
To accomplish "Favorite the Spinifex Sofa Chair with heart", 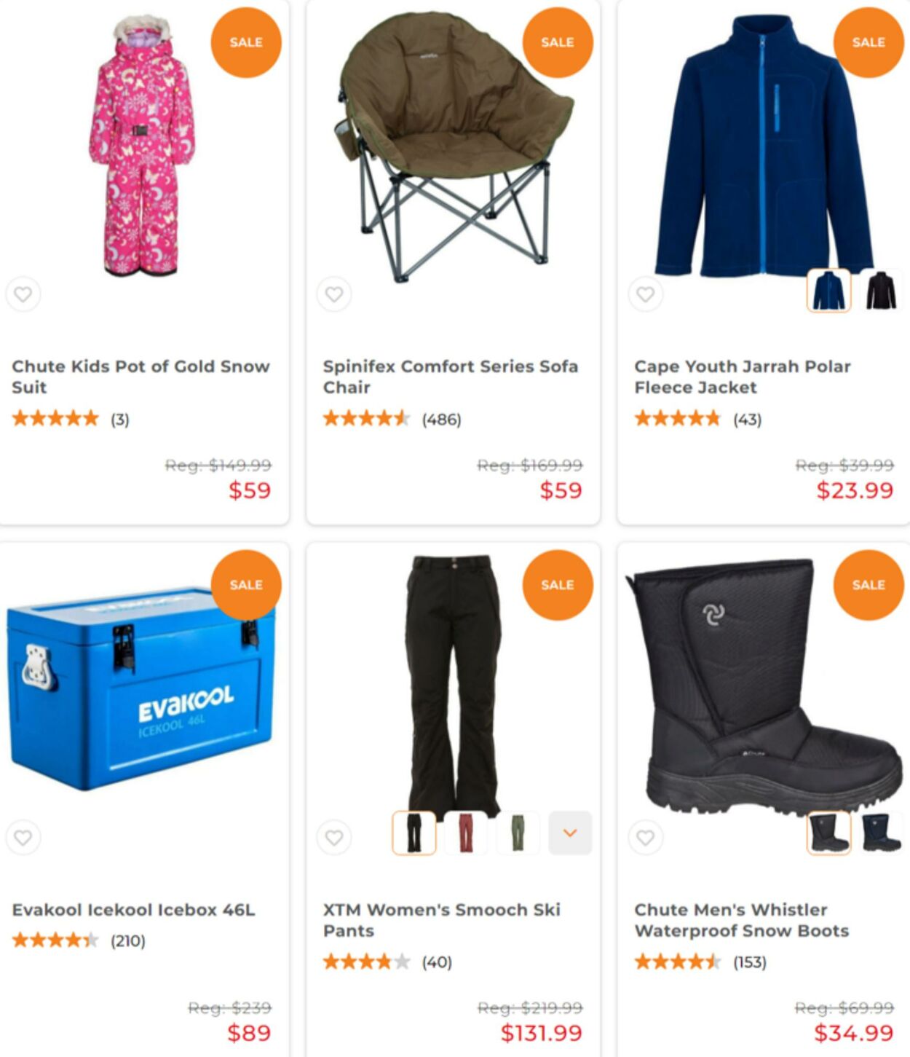I will click(334, 294).
